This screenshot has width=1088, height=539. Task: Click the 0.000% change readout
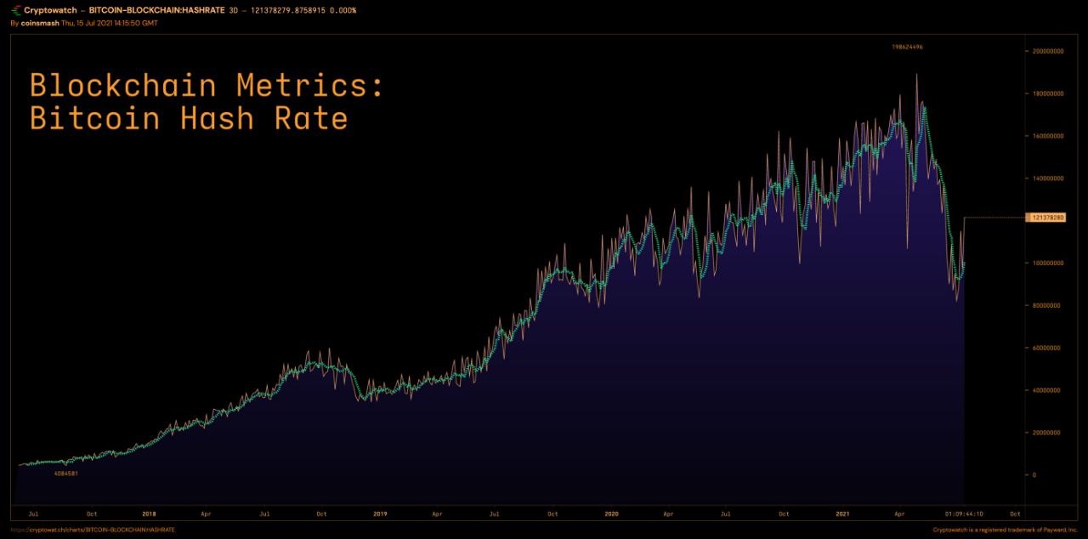pos(343,10)
